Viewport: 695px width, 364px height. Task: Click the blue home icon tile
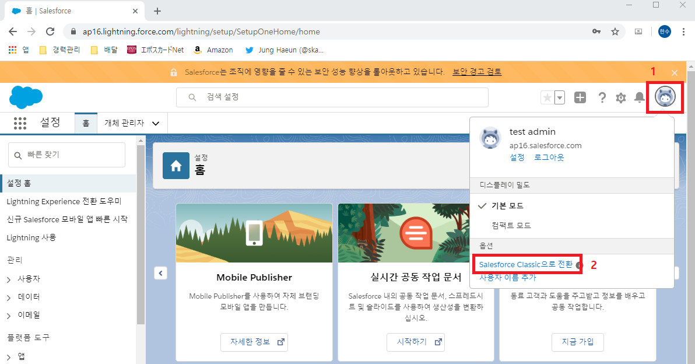[176, 166]
